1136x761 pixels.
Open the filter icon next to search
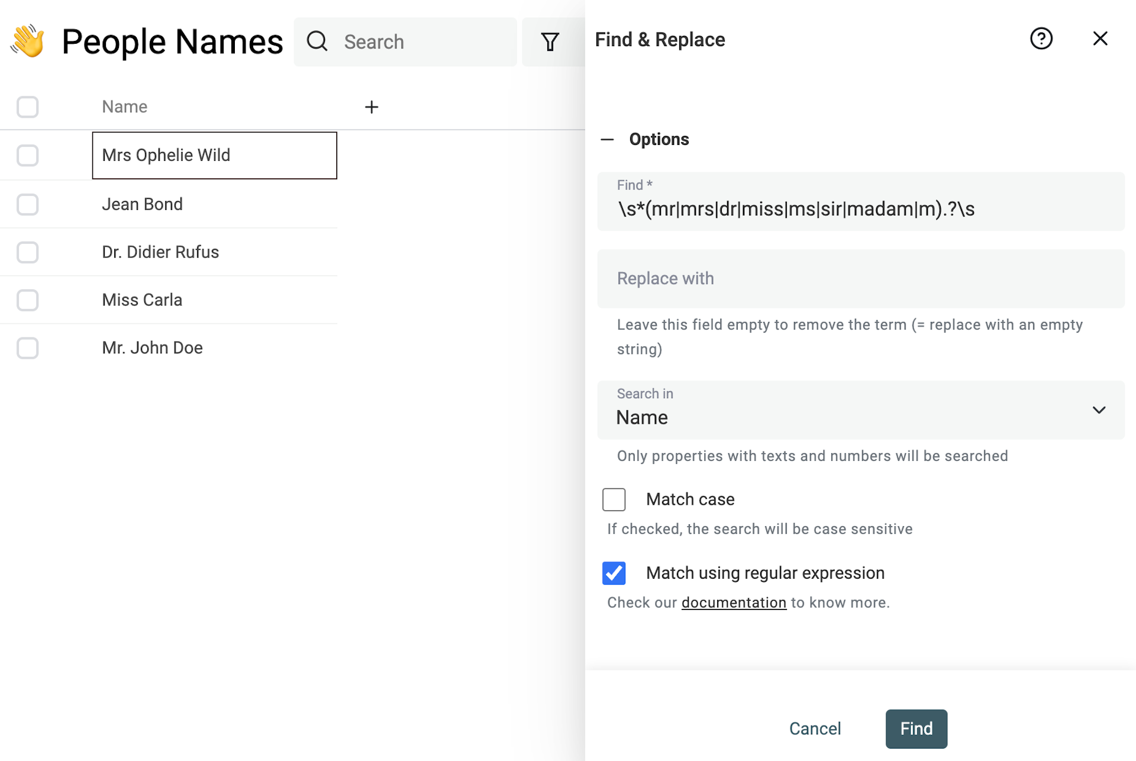tap(550, 41)
